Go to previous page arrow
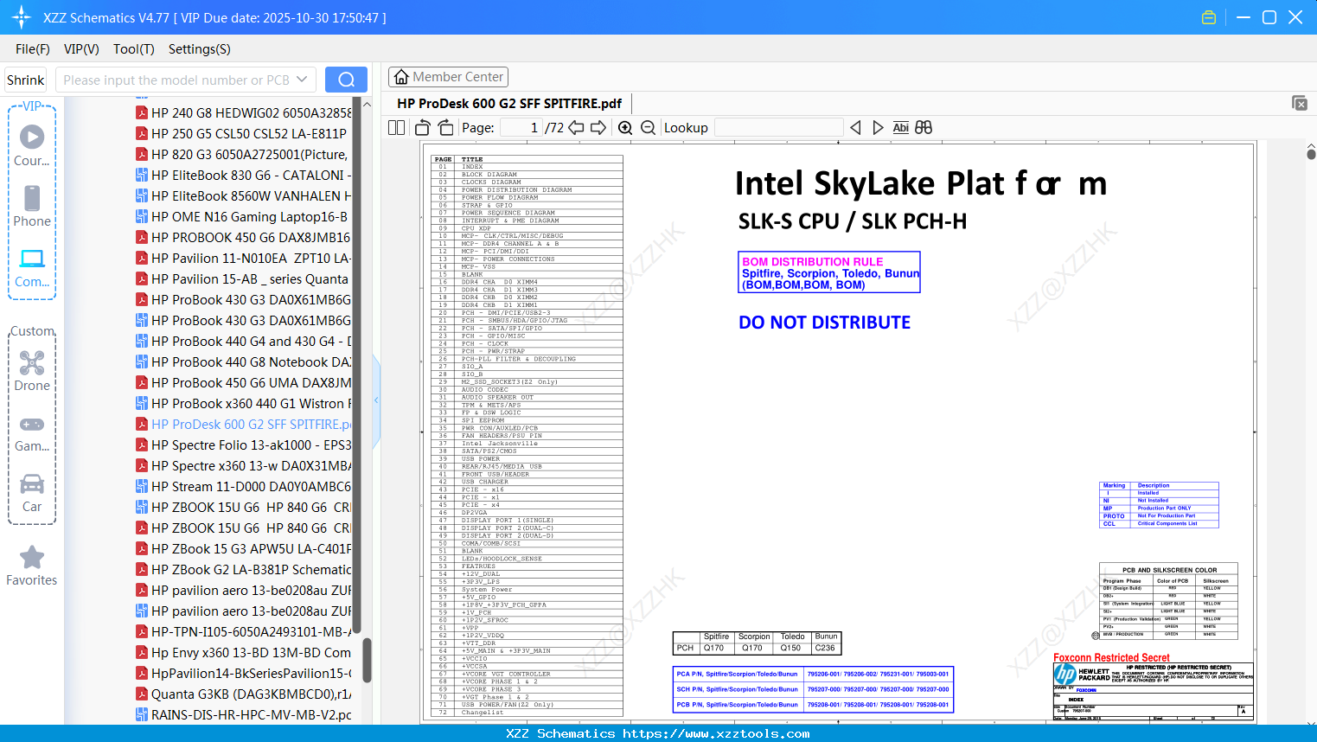 click(576, 127)
